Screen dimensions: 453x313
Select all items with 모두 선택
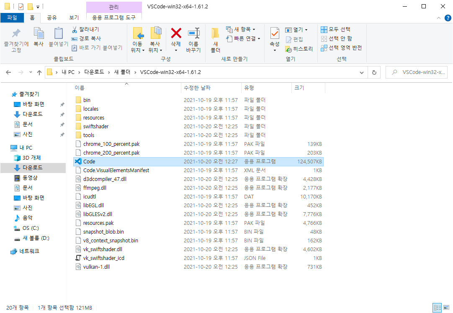coord(335,29)
